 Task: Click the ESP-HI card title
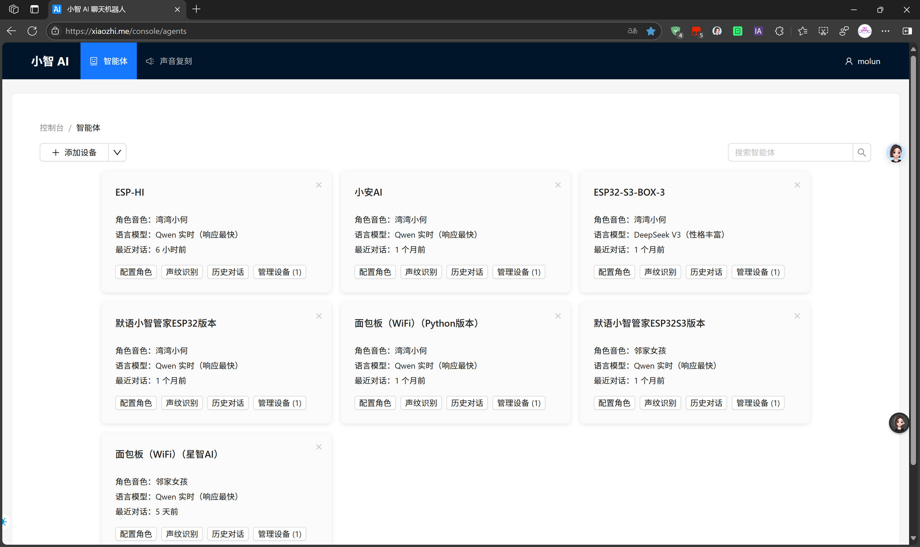[x=130, y=192]
